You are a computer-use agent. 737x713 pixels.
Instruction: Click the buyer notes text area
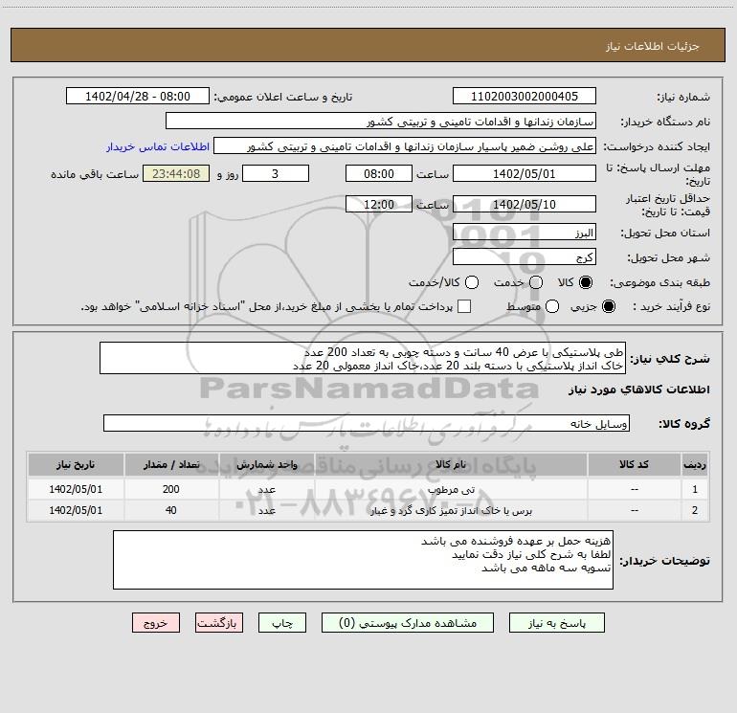(363, 559)
